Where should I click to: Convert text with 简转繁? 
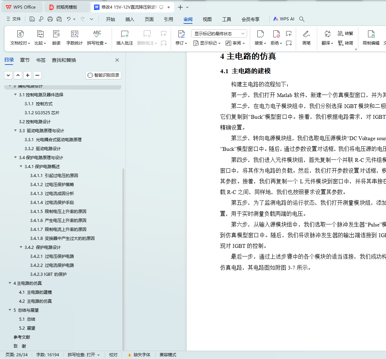[345, 33]
